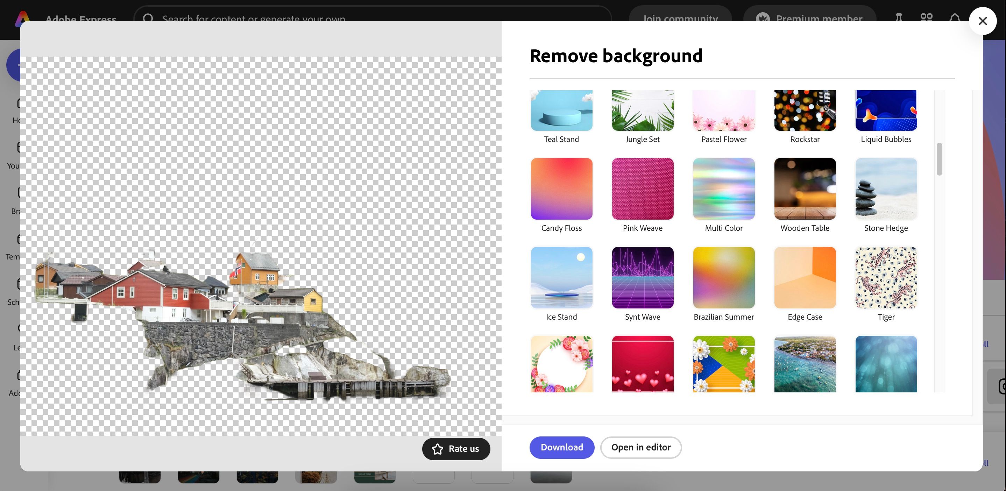The height and width of the screenshot is (491, 1006).
Task: Choose the Pastel Flower background
Action: [x=724, y=111]
